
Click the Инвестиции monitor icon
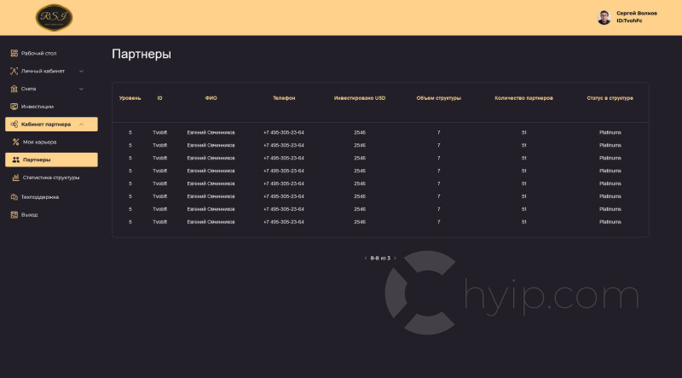14,107
